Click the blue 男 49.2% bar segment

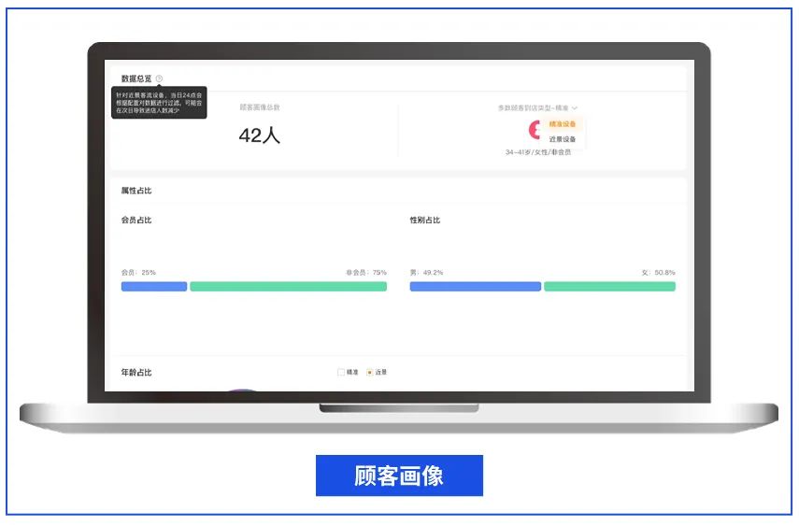(x=476, y=287)
